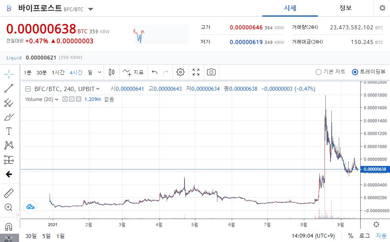Open the timezone 14:09:04 (UTC+9) menu
This screenshot has height=242, width=390.
coord(313,236)
